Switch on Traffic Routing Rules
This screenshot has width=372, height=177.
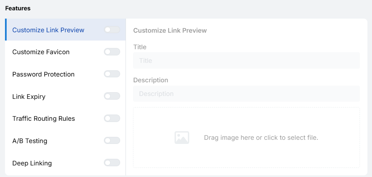pyautogui.click(x=112, y=118)
